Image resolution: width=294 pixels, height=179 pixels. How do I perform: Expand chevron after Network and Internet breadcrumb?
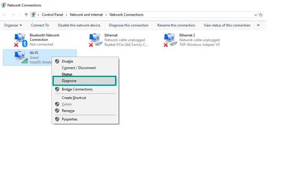click(x=106, y=15)
